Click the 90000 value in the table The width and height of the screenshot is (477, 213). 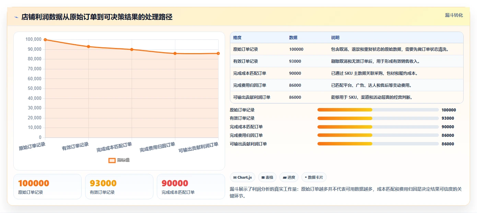pos(295,73)
